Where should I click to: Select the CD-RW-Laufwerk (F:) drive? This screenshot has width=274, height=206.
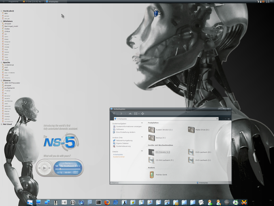coord(152,160)
